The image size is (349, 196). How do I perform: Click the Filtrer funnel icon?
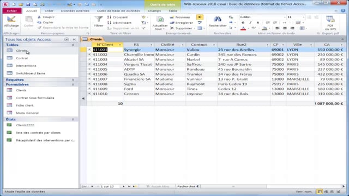[x=98, y=20]
